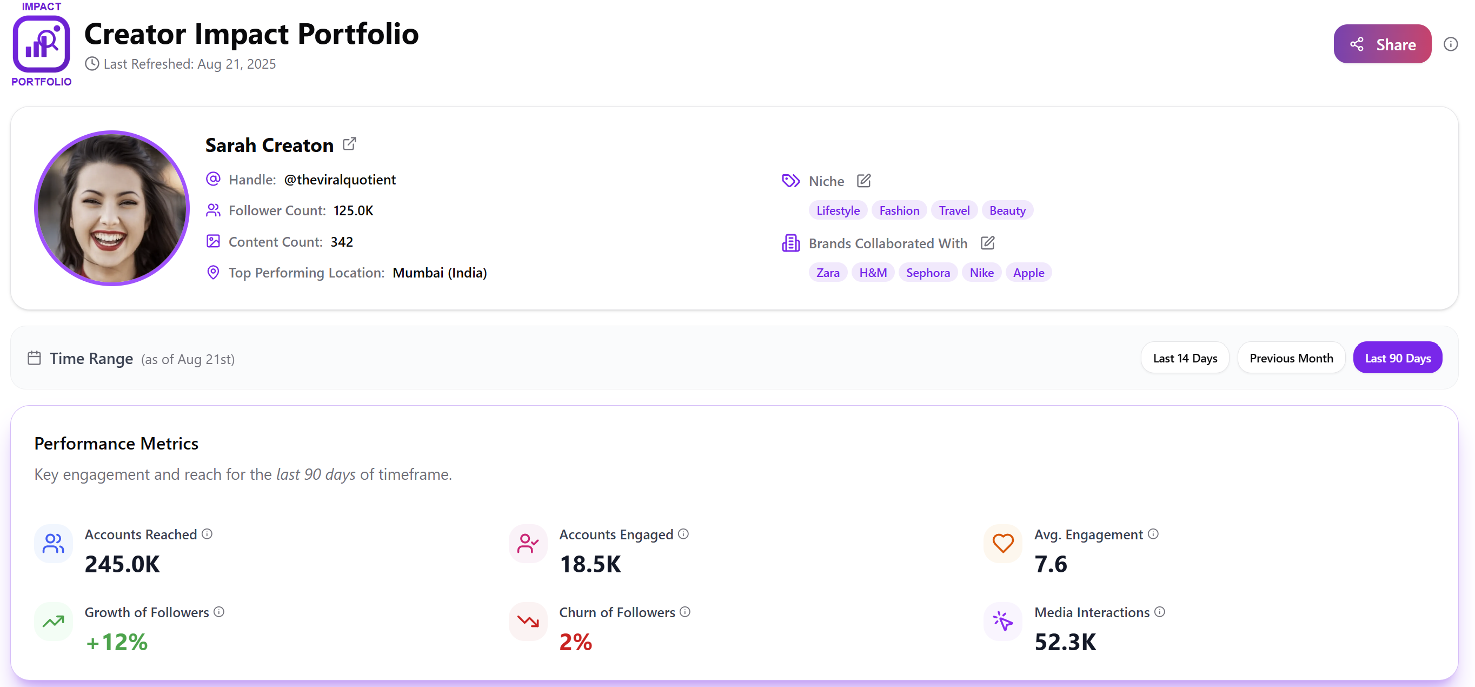Click info icon next to Avg. Engagement
This screenshot has height=687, width=1475.
pos(1153,534)
